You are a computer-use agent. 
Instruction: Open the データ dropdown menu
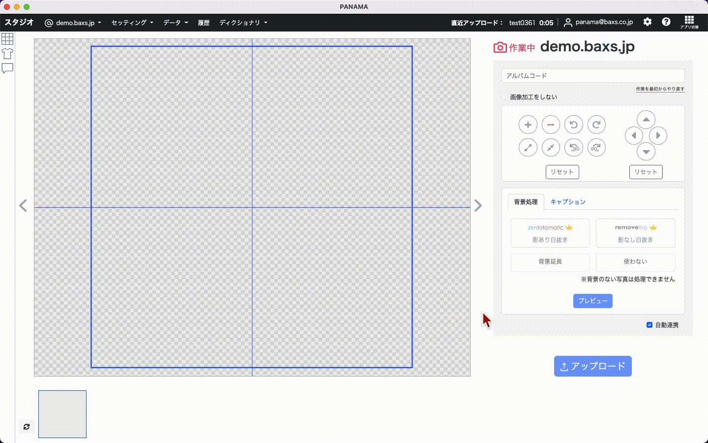pos(176,23)
